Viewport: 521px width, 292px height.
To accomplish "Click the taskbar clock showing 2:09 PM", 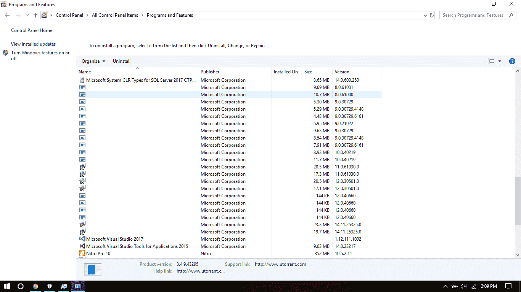I will 489,286.
